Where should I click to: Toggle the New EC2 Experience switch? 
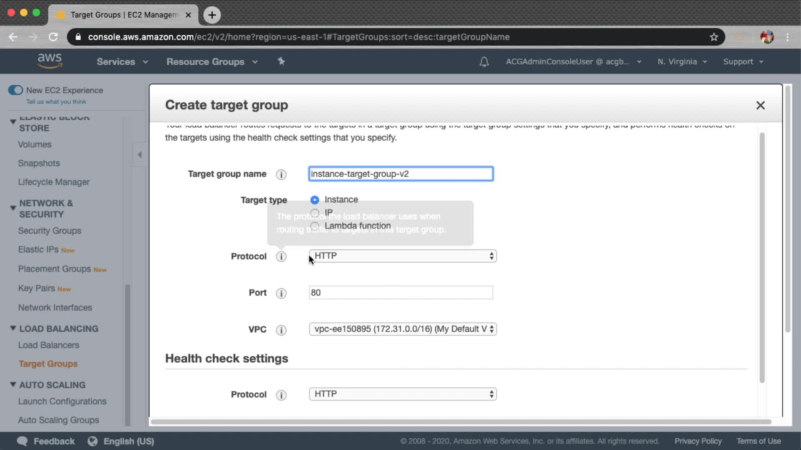(x=16, y=90)
